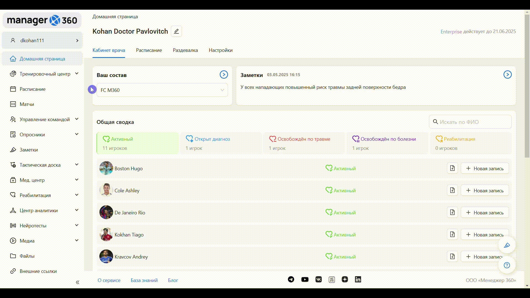Collapse sidebar with double chevron icon

click(x=78, y=282)
